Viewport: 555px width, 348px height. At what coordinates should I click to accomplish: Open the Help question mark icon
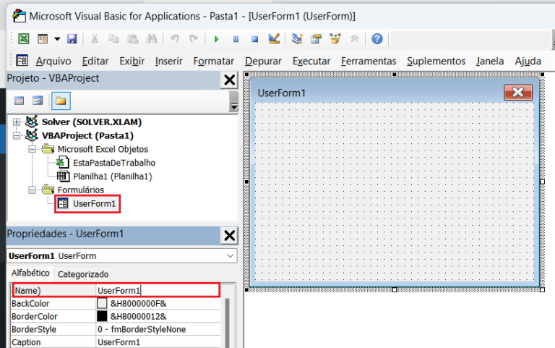pos(377,39)
